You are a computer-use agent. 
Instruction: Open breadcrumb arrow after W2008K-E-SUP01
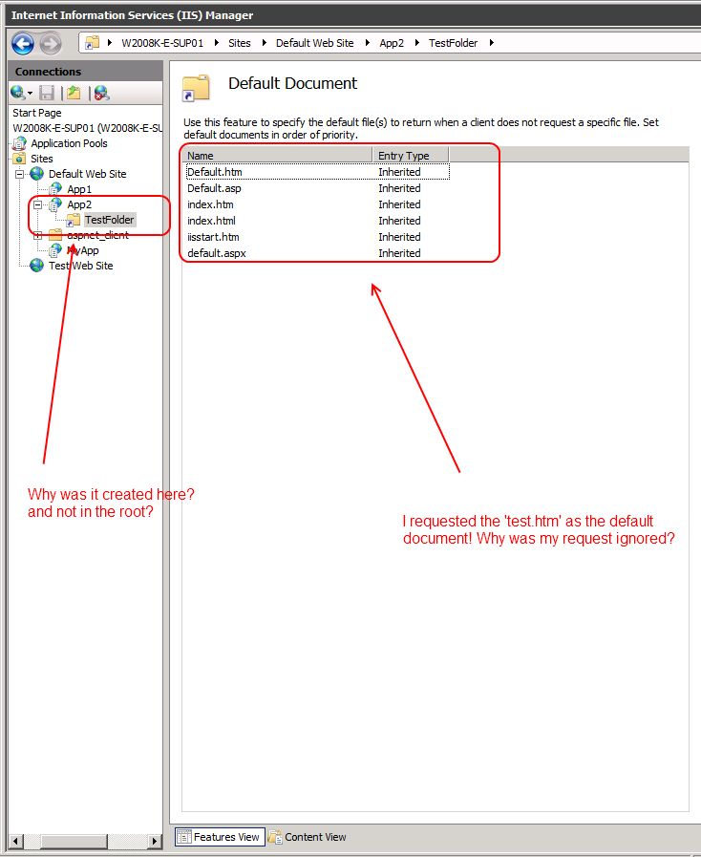point(217,43)
